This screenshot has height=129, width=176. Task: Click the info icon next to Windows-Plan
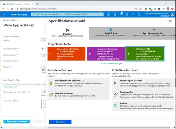[x=29, y=92]
